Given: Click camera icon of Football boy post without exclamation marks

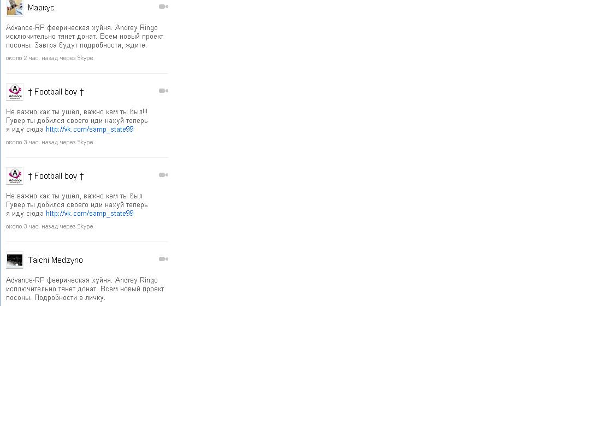Looking at the screenshot, I should point(163,175).
